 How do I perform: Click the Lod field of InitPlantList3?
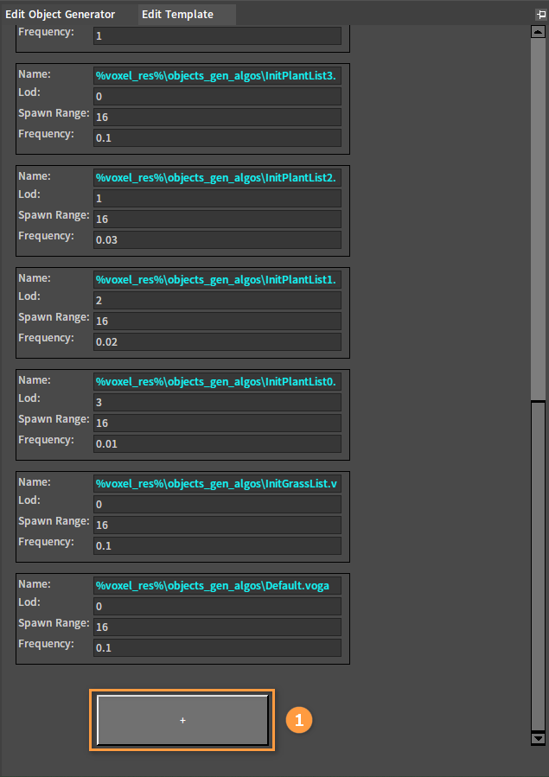217,97
